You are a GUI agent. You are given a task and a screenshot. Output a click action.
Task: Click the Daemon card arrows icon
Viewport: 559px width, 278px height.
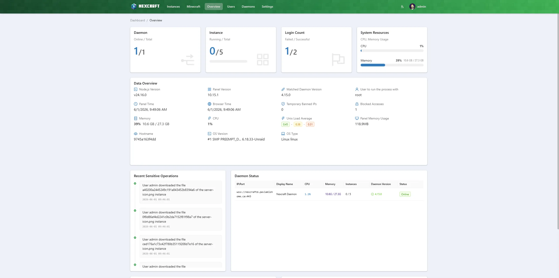coord(188,60)
